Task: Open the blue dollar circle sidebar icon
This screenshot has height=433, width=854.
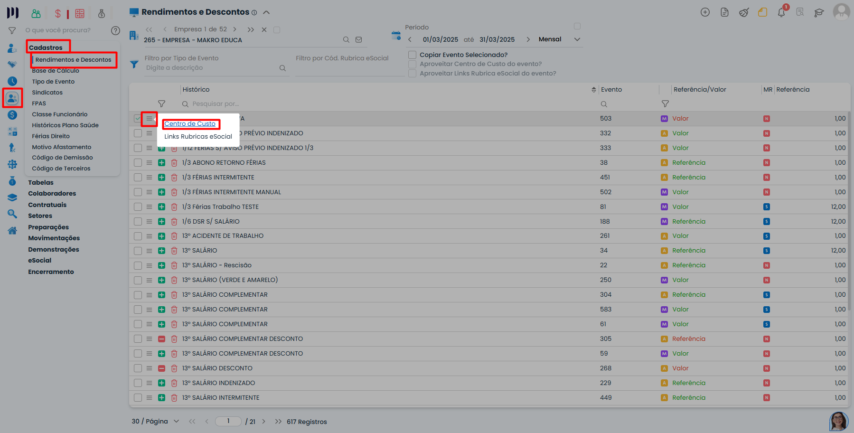Action: [x=12, y=115]
